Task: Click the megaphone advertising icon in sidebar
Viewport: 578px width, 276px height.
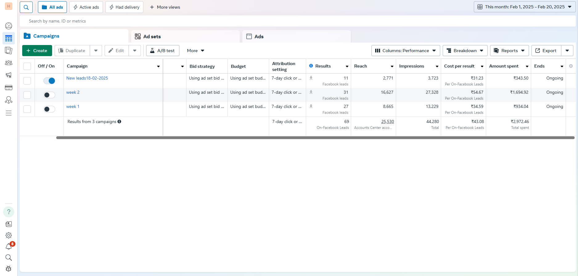Action: coord(9,75)
